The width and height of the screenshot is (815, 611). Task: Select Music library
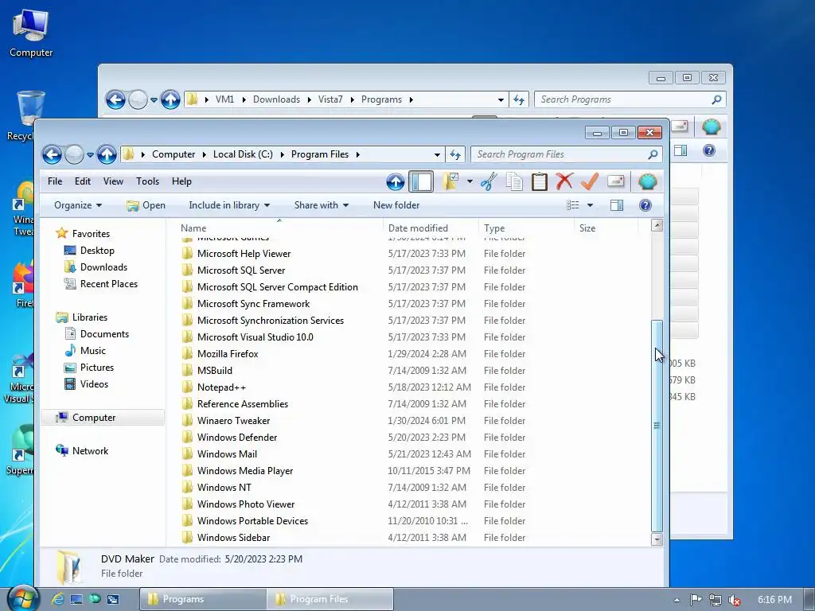click(x=93, y=351)
